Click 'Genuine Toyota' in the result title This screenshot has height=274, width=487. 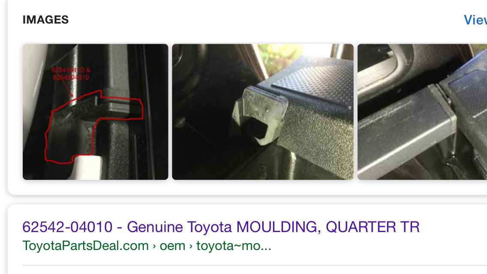(179, 227)
